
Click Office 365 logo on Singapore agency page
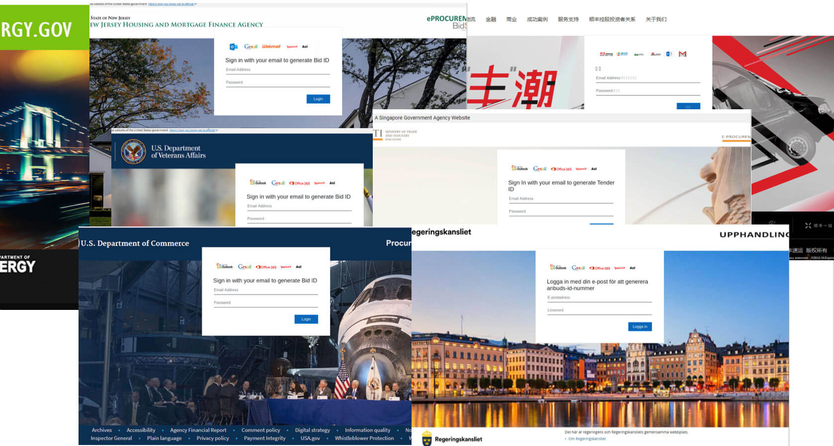point(561,169)
